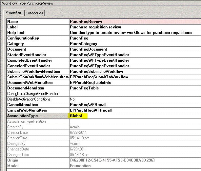
Task: Select SubmitToWorkflowMenuItem value PurchReqSubmitToWorkflow
Action: (96, 71)
